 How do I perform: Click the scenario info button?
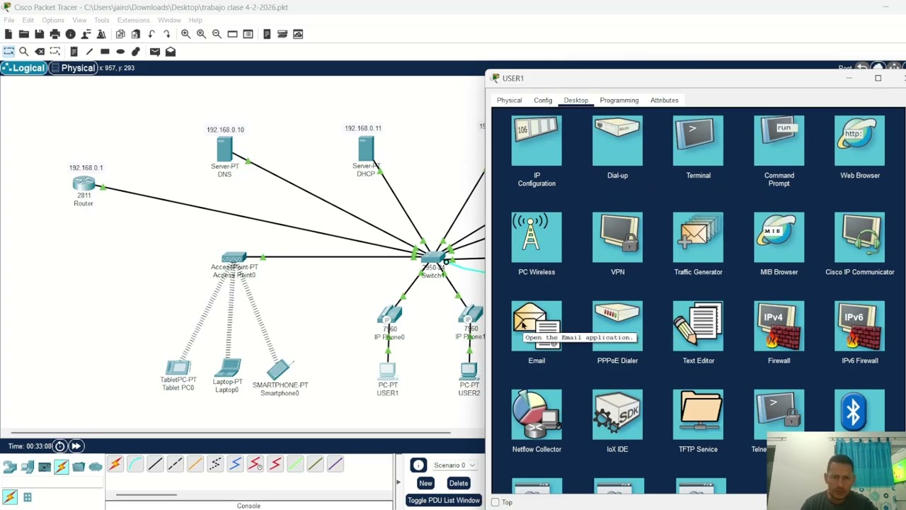click(x=418, y=465)
